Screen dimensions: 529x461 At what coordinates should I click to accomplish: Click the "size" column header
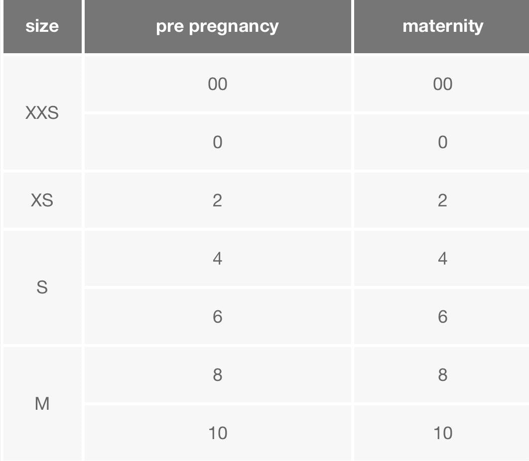(x=42, y=26)
